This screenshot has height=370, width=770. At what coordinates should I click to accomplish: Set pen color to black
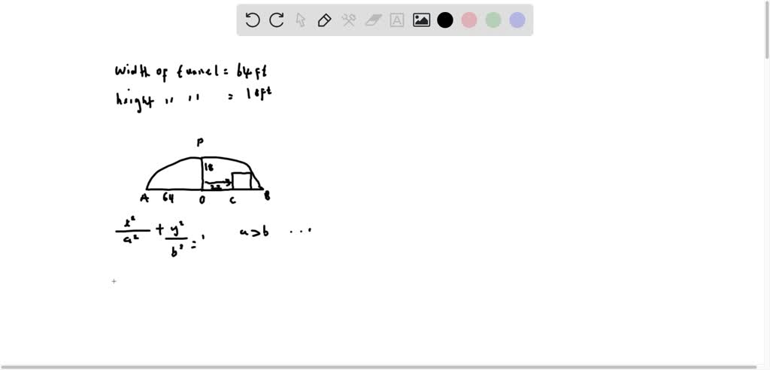tap(445, 20)
